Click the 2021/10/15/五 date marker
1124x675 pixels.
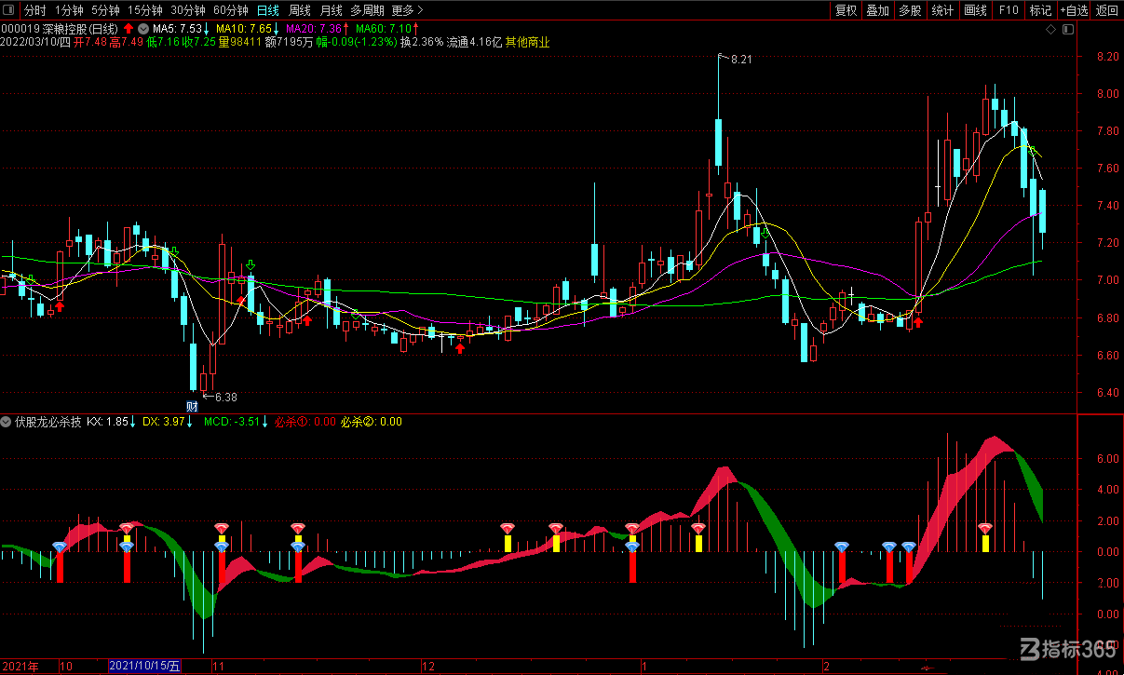[146, 667]
